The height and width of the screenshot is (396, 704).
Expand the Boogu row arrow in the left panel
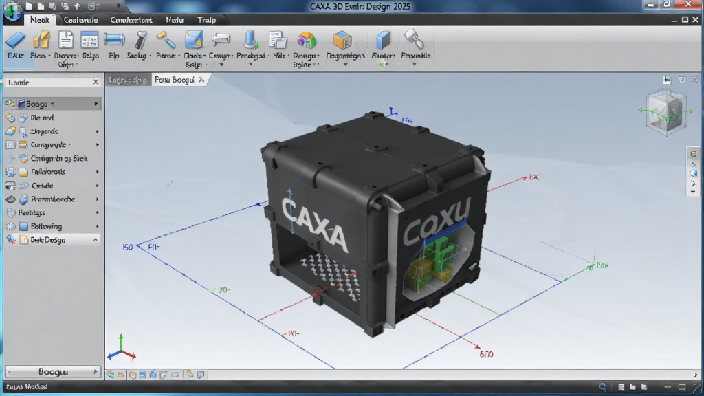point(96,104)
